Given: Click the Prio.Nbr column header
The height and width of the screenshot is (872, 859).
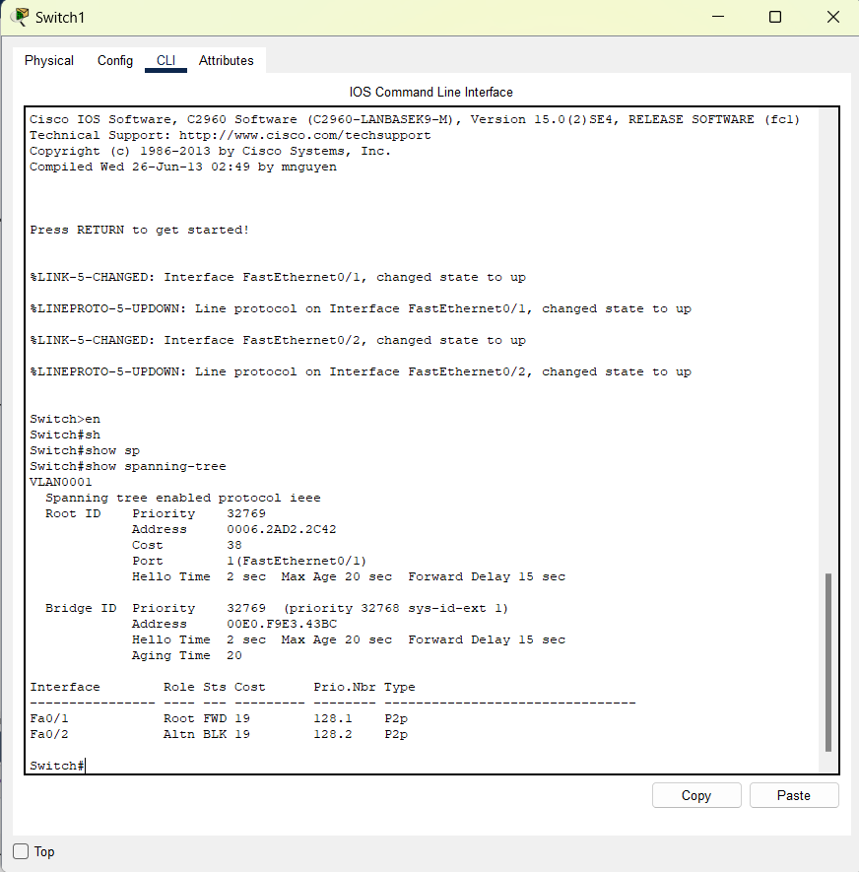Looking at the screenshot, I should click(x=345, y=687).
